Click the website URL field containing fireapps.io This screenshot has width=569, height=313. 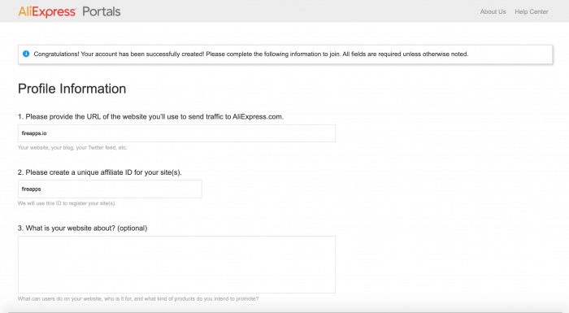point(176,133)
